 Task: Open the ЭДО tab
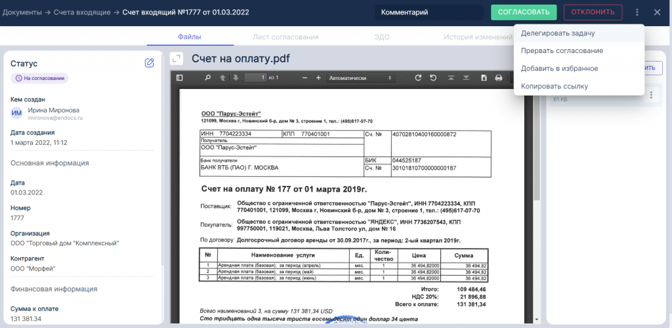(x=381, y=37)
